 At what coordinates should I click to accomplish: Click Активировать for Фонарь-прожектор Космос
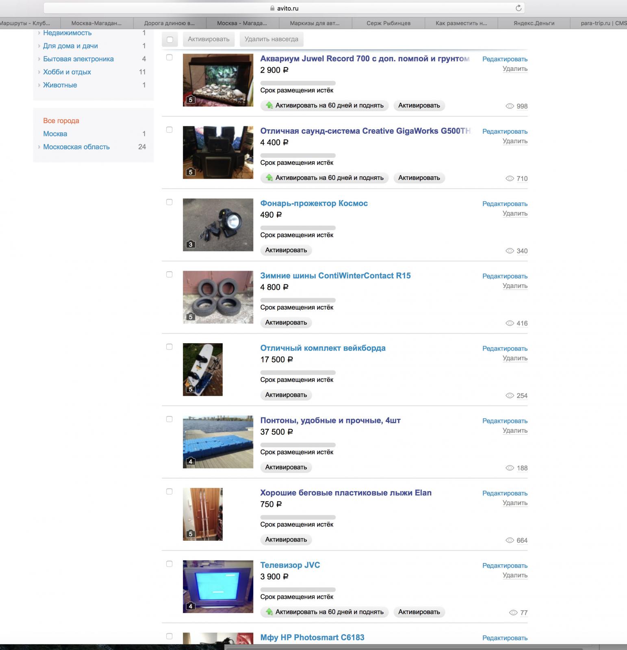[x=286, y=250]
